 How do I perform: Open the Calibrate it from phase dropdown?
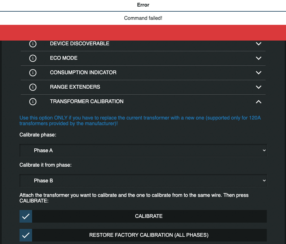[x=143, y=181]
